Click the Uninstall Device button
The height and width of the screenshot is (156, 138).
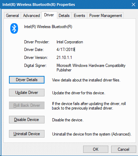[27, 134]
